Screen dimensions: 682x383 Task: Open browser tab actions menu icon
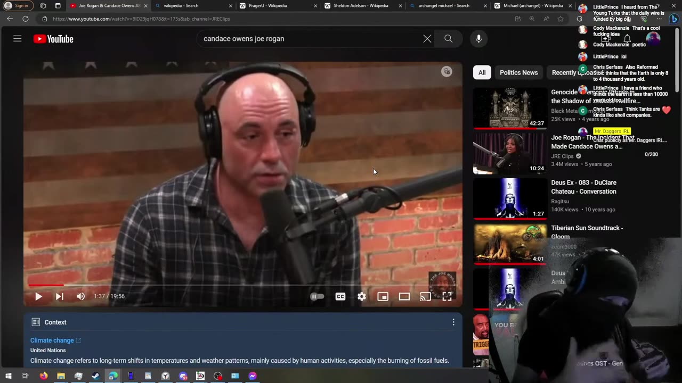[x=43, y=6]
